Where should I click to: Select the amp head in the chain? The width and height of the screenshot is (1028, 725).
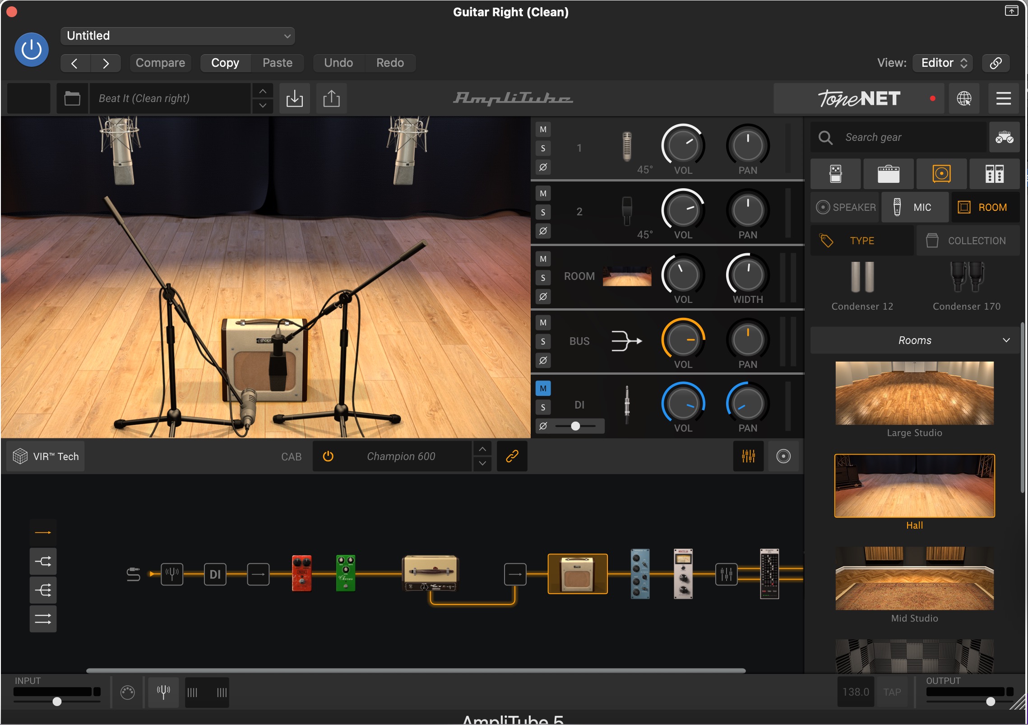pyautogui.click(x=431, y=573)
